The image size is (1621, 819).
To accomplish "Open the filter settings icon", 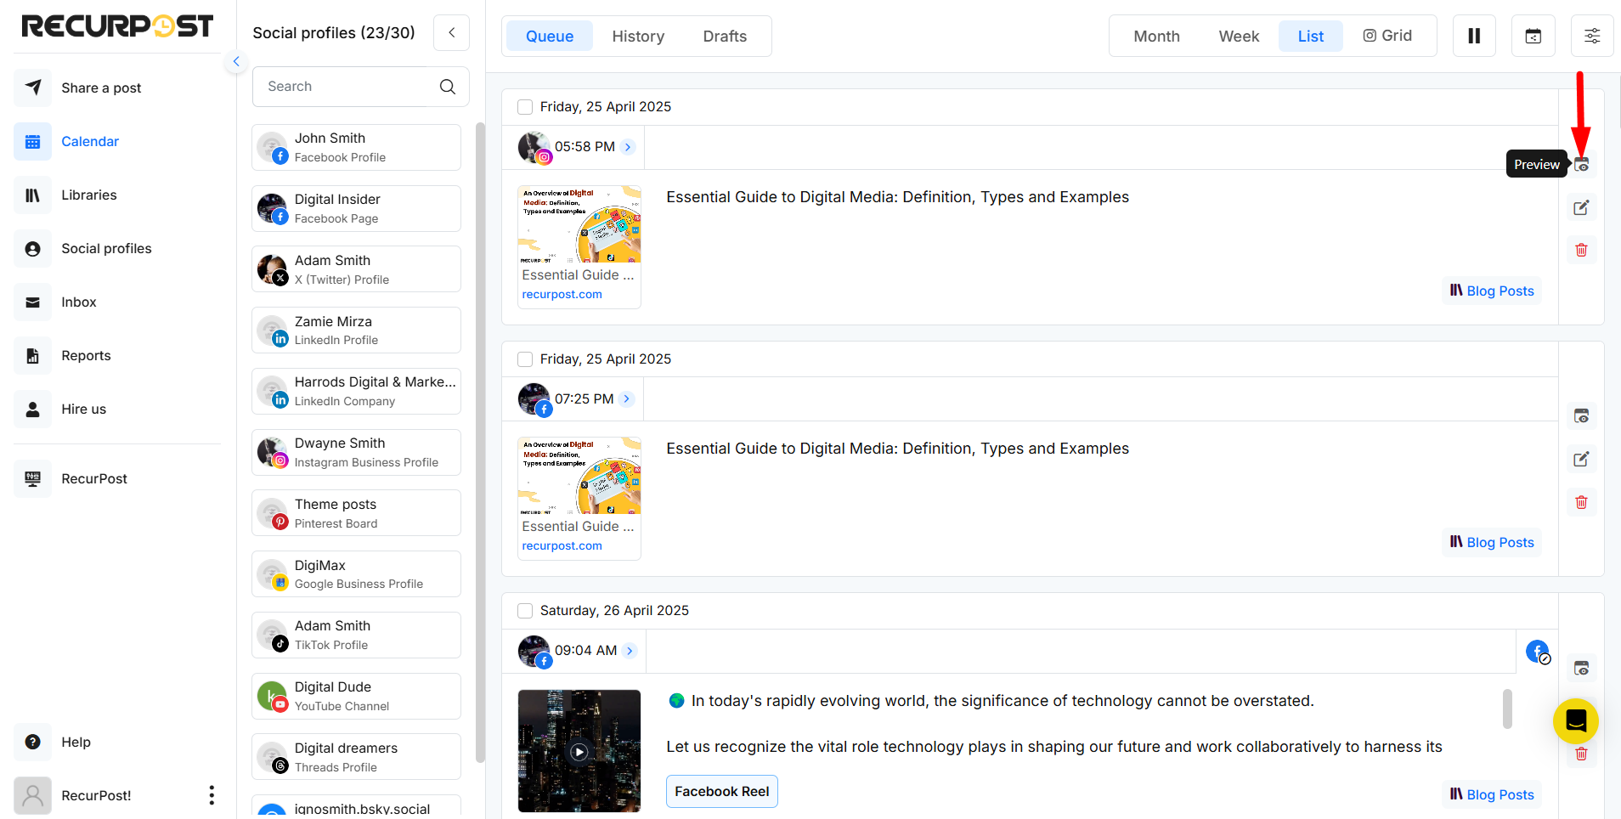I will coord(1592,36).
